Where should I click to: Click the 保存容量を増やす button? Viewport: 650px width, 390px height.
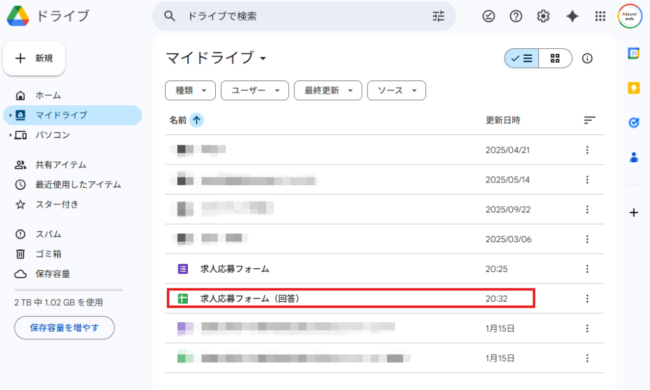[64, 328]
